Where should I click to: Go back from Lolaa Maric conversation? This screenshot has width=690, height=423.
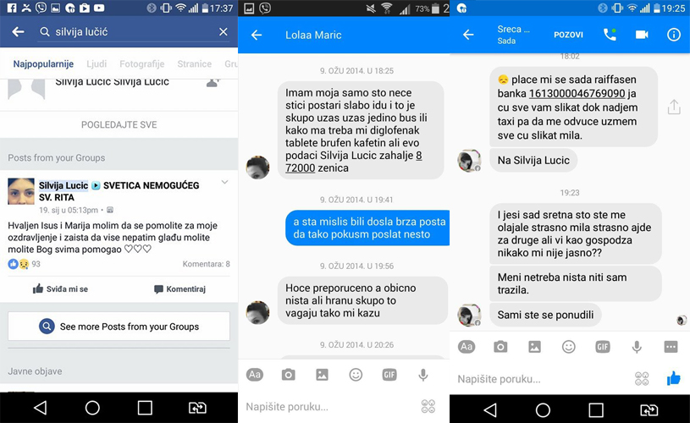tap(257, 36)
